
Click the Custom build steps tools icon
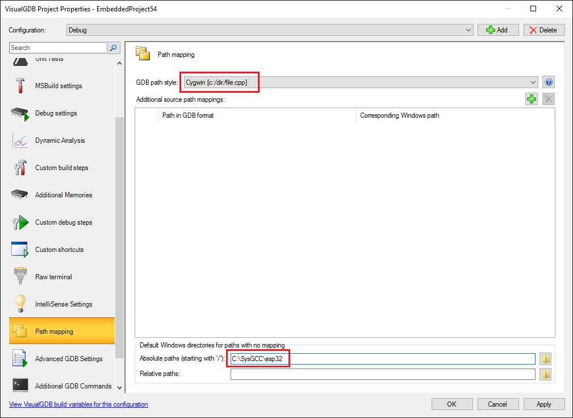coord(20,168)
